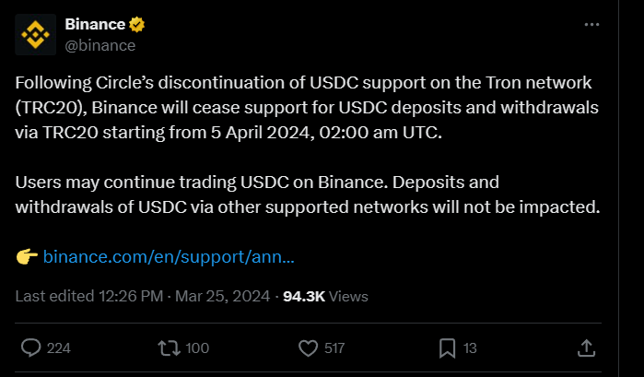The height and width of the screenshot is (377, 644).
Task: Open the Binance profile avatar
Action: [x=36, y=34]
